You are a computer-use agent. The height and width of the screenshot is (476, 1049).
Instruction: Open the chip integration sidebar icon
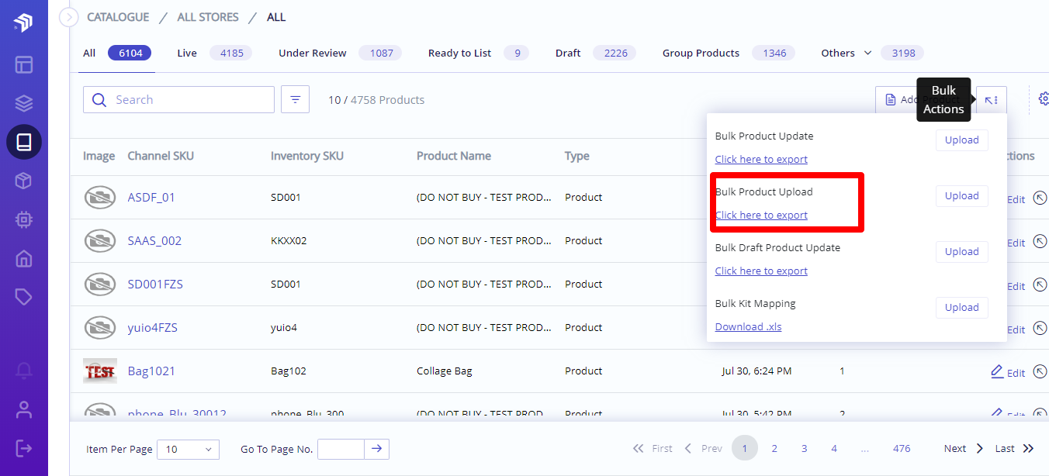pyautogui.click(x=23, y=219)
